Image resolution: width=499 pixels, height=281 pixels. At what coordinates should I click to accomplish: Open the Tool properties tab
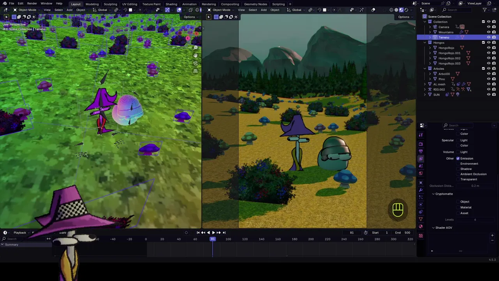click(x=421, y=135)
